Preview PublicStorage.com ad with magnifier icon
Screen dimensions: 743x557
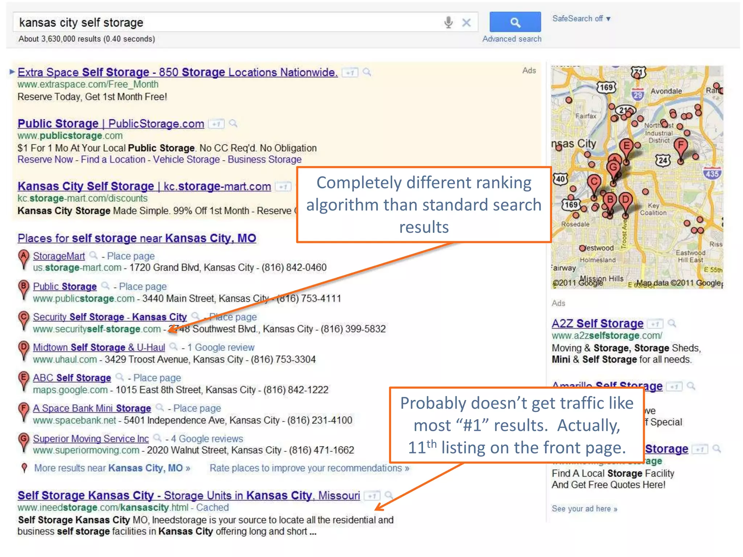tap(234, 124)
